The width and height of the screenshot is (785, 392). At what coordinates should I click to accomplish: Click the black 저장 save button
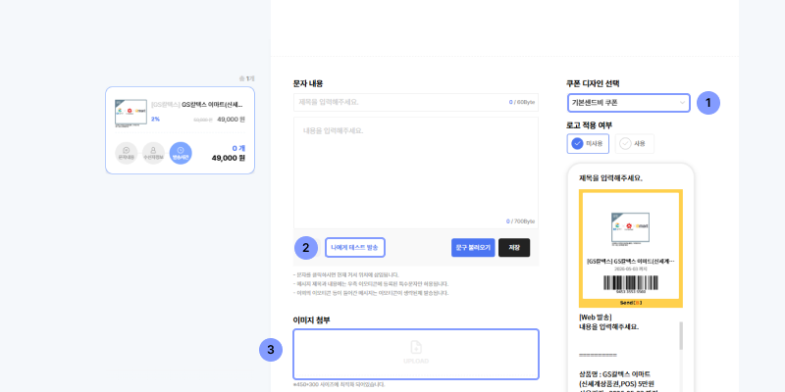[514, 248]
